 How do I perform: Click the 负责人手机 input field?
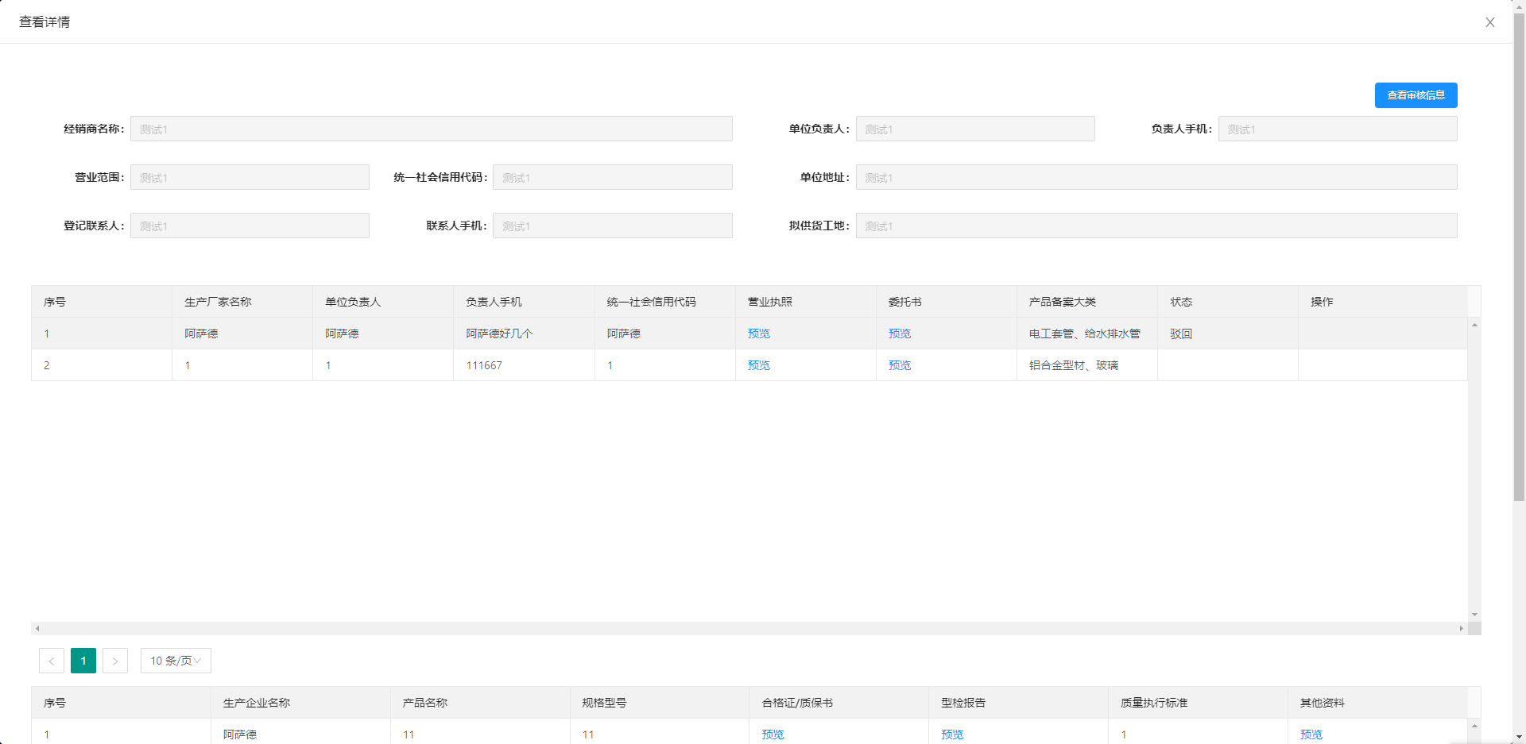click(x=1338, y=129)
